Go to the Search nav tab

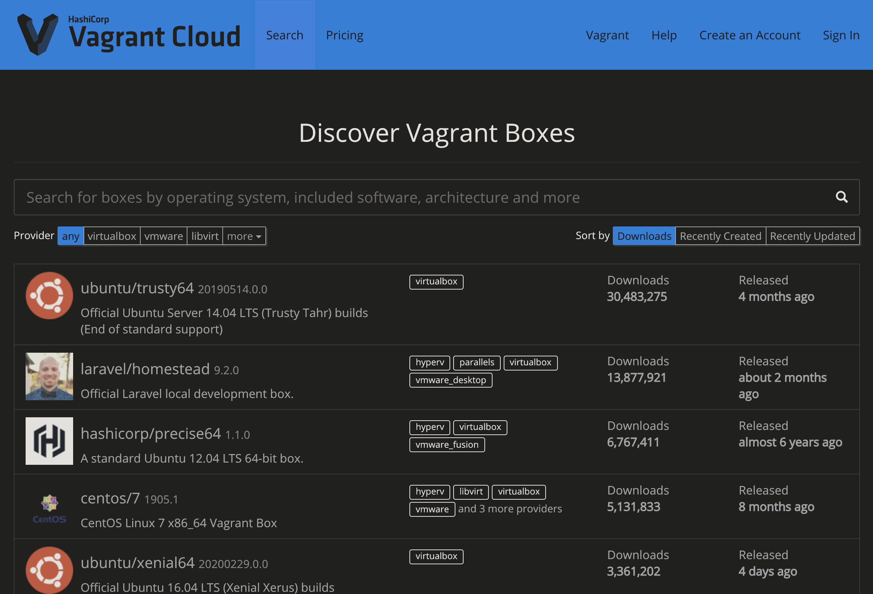[284, 35]
